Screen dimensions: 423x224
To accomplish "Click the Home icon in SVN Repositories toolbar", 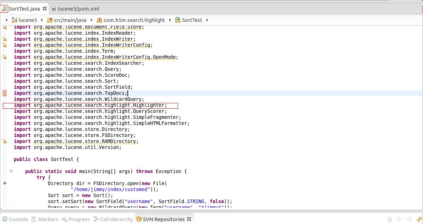I will (390, 219).
